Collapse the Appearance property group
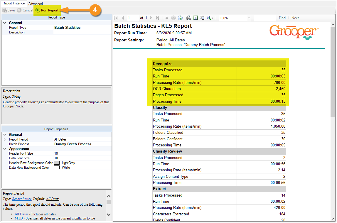337x223 pixels. [x=4, y=149]
